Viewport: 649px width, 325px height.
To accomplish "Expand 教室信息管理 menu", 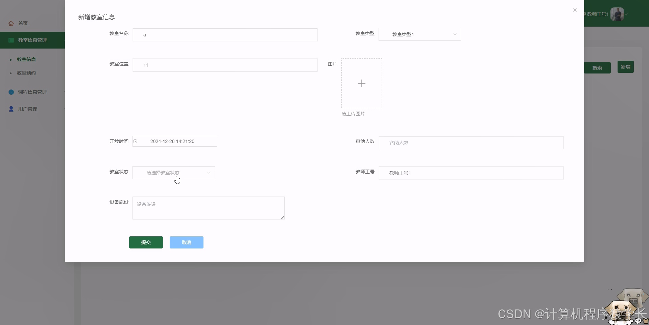I will point(32,40).
